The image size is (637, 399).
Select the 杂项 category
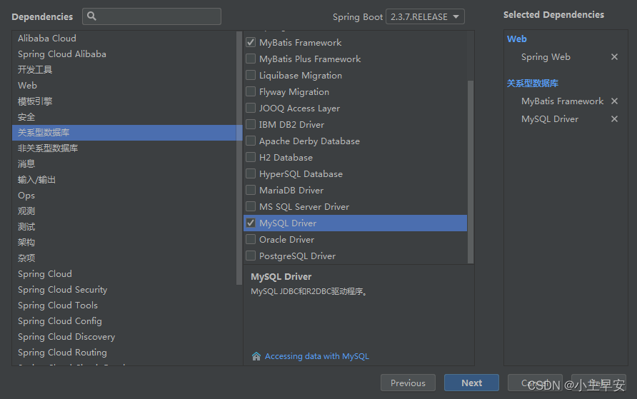point(124,258)
